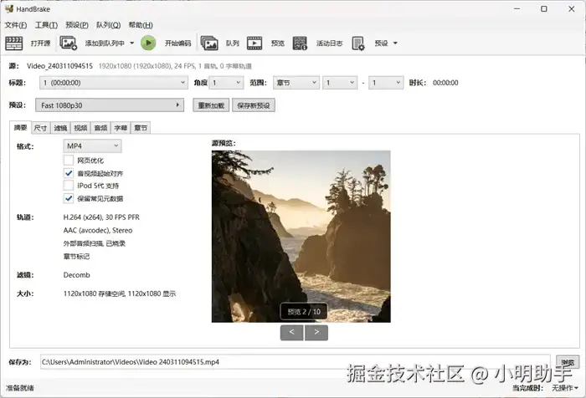Expand the Add to Queue dropdown arrow
Viewport: 586px width, 398px height.
[x=132, y=43]
